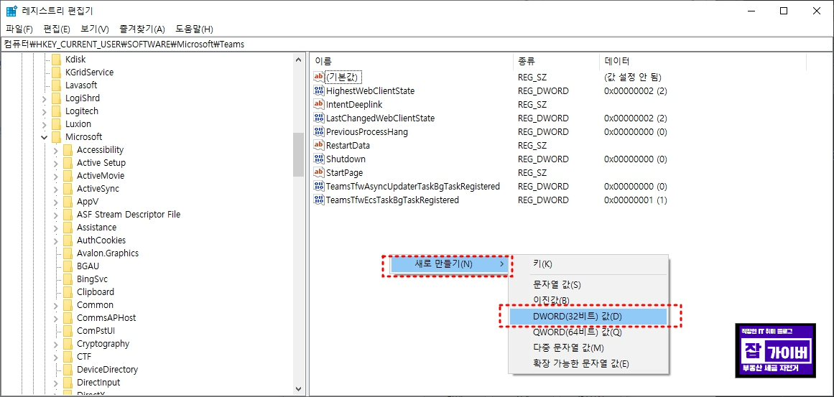Viewport: 834px width, 397px height.
Task: Select the ComPstUI tree key
Action: pyautogui.click(x=96, y=330)
